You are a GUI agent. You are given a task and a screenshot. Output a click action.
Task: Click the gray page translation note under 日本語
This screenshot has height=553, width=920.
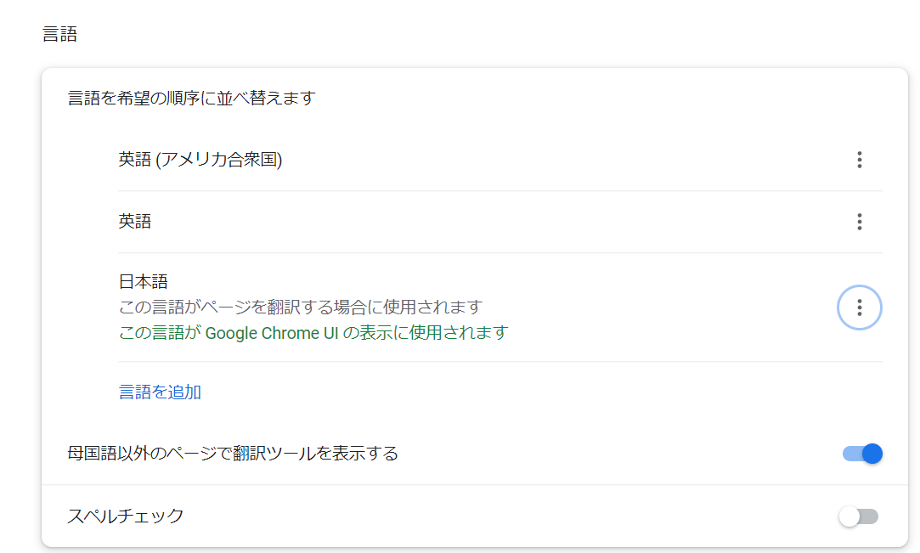point(300,307)
